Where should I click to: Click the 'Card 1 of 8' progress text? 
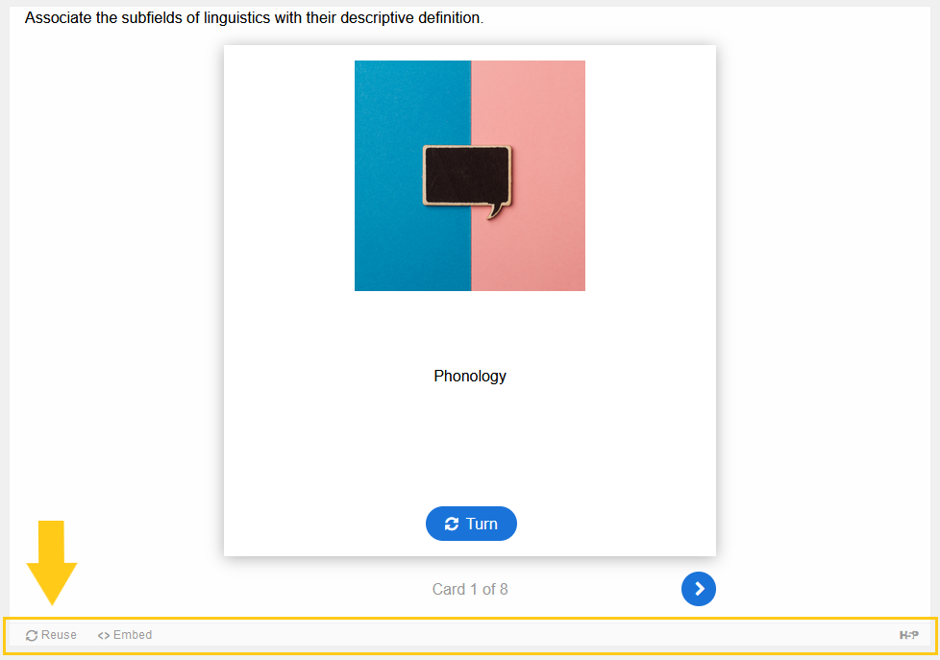470,589
